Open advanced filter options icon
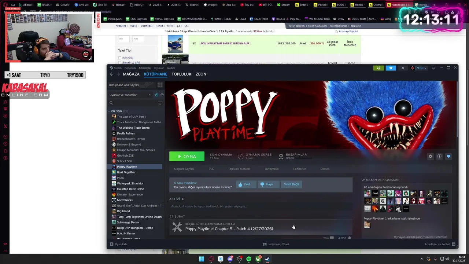The height and width of the screenshot is (264, 469). (160, 103)
